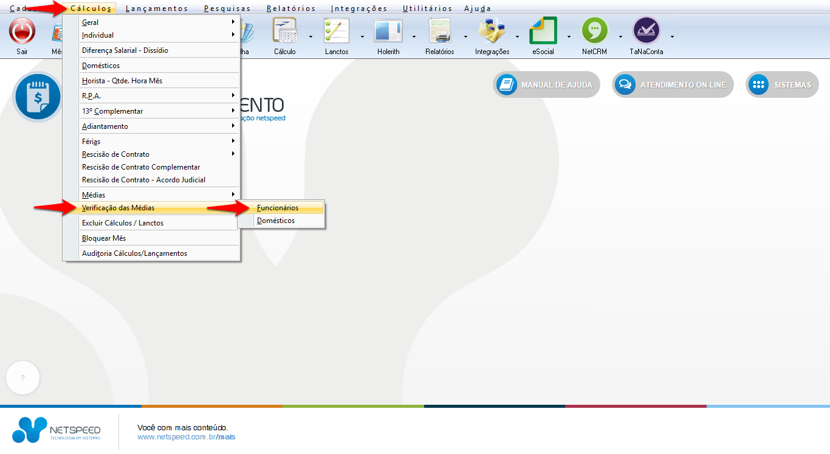Expand the Individual submenu entry

pos(152,35)
